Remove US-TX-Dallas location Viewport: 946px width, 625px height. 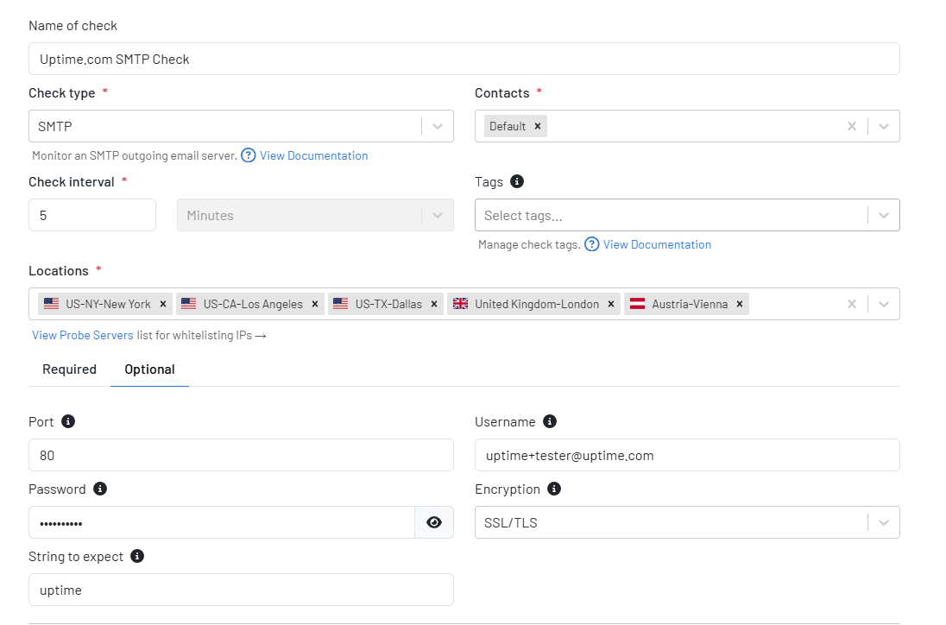(x=434, y=304)
